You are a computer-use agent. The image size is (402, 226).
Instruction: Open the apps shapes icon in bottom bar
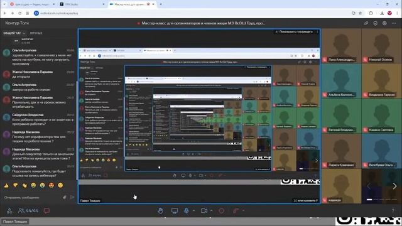tap(9, 211)
